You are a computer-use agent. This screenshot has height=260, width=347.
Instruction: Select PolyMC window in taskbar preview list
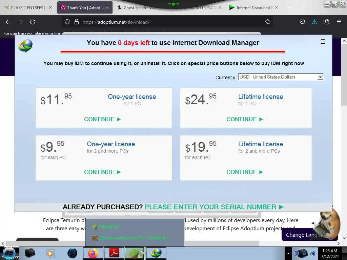tap(135, 226)
